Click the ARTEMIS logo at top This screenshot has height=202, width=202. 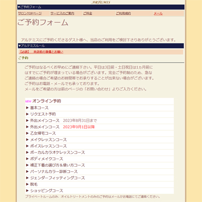101,2
